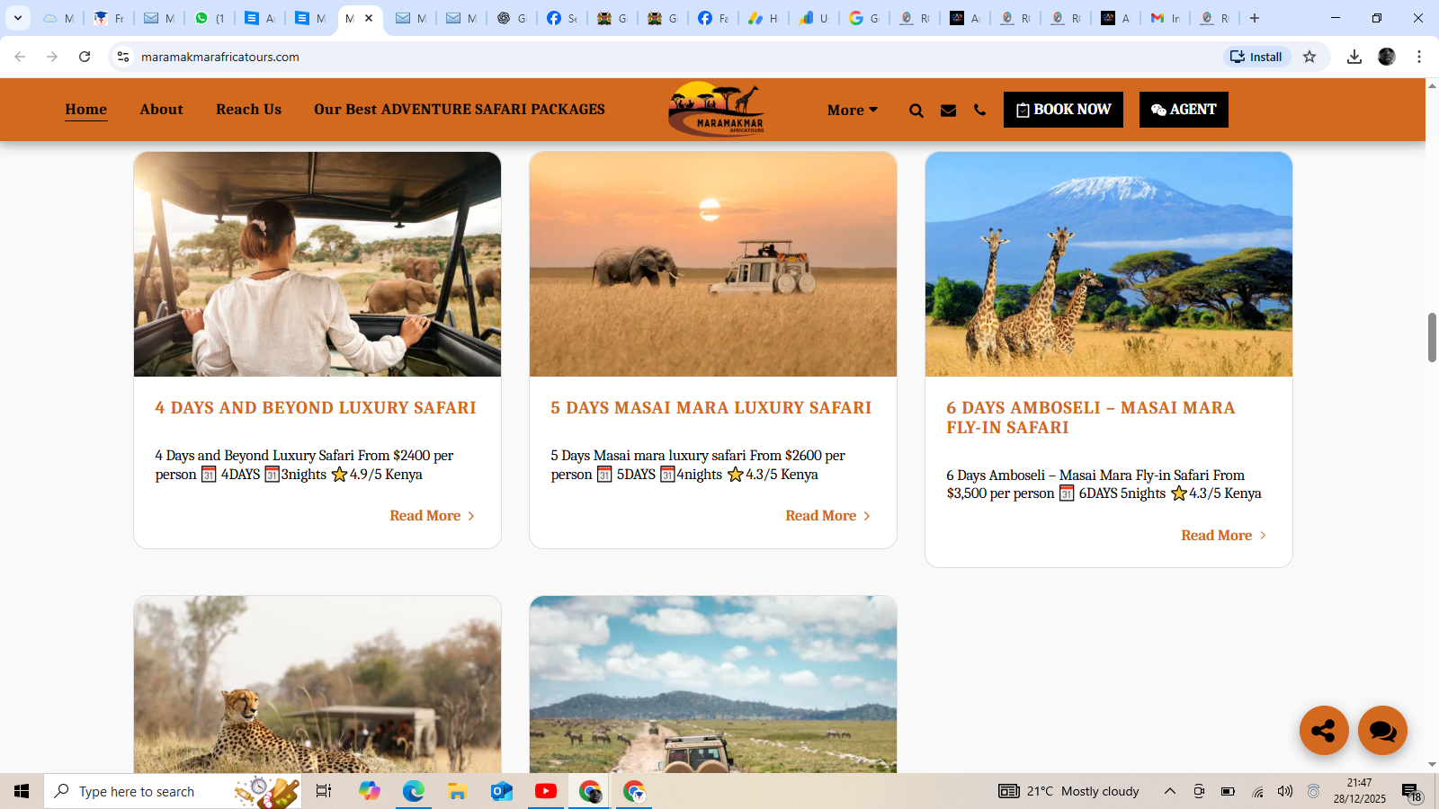Open the weather widget showing Mostly cloudy
This screenshot has height=809, width=1439.
click(1068, 791)
